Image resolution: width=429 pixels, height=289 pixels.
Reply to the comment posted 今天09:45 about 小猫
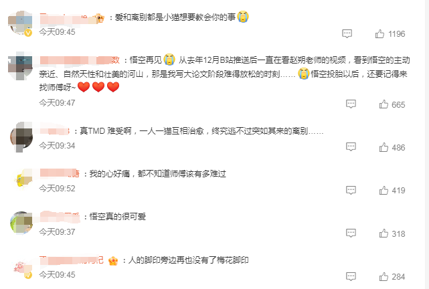(x=347, y=34)
